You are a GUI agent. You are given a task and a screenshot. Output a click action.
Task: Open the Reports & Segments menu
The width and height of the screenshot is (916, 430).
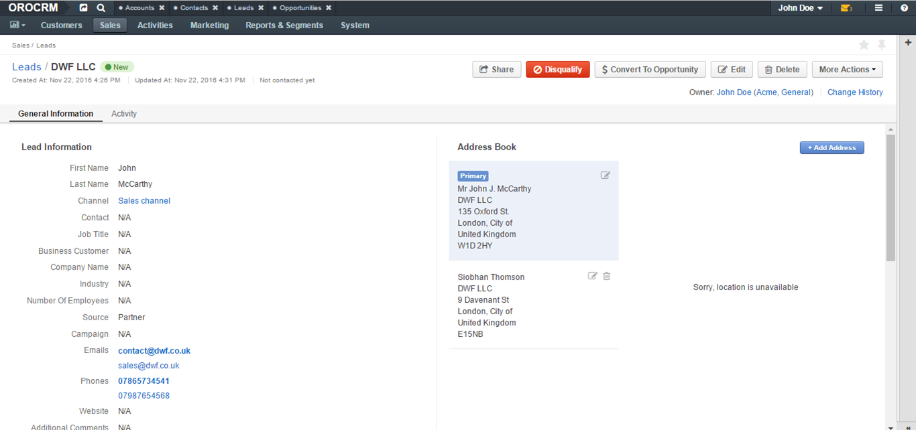[x=284, y=25]
